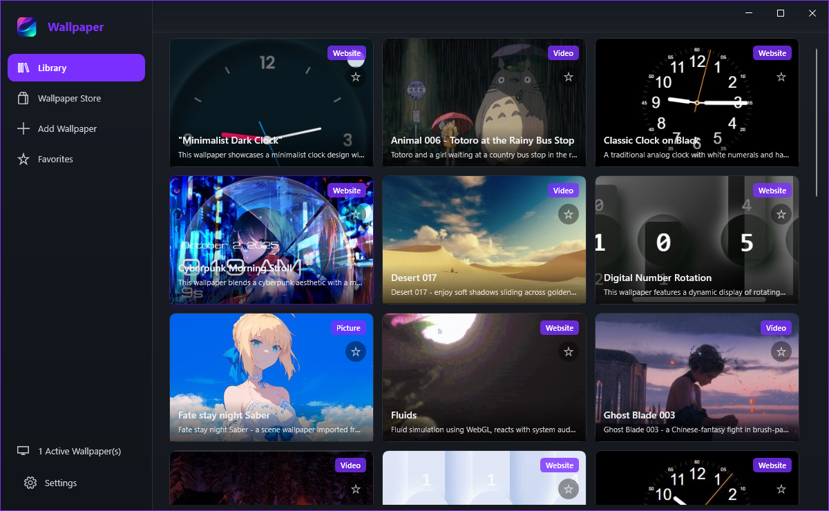Click the library vertical scrollbar

coord(816,124)
